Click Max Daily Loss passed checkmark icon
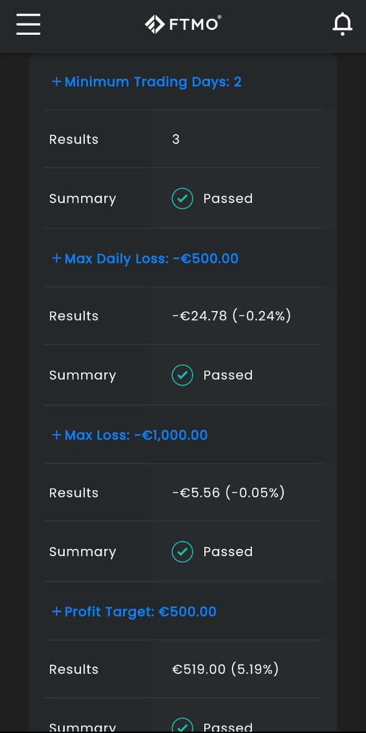 click(182, 375)
